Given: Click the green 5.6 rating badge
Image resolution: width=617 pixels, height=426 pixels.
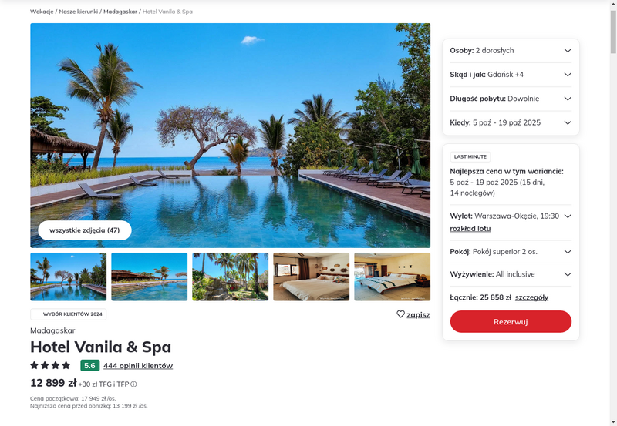Looking at the screenshot, I should tap(90, 365).
